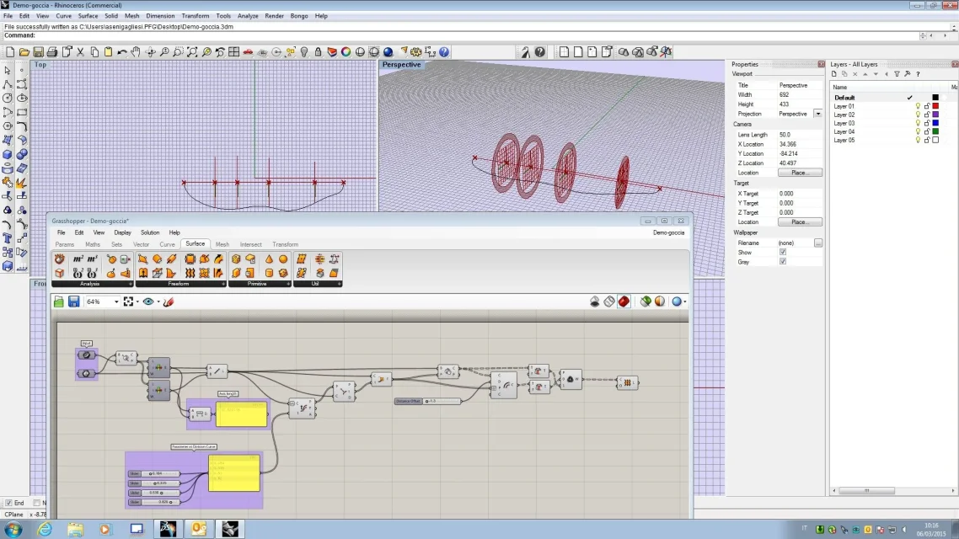Viewport: 959px width, 539px height.
Task: Change the Layer 01 red color swatch
Action: 935,106
